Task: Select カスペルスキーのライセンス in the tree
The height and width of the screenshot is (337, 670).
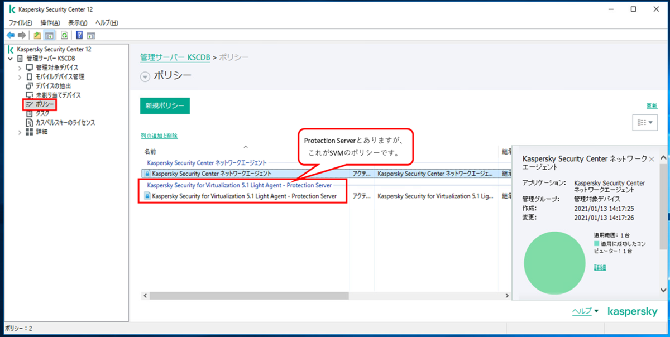Action: 65,123
